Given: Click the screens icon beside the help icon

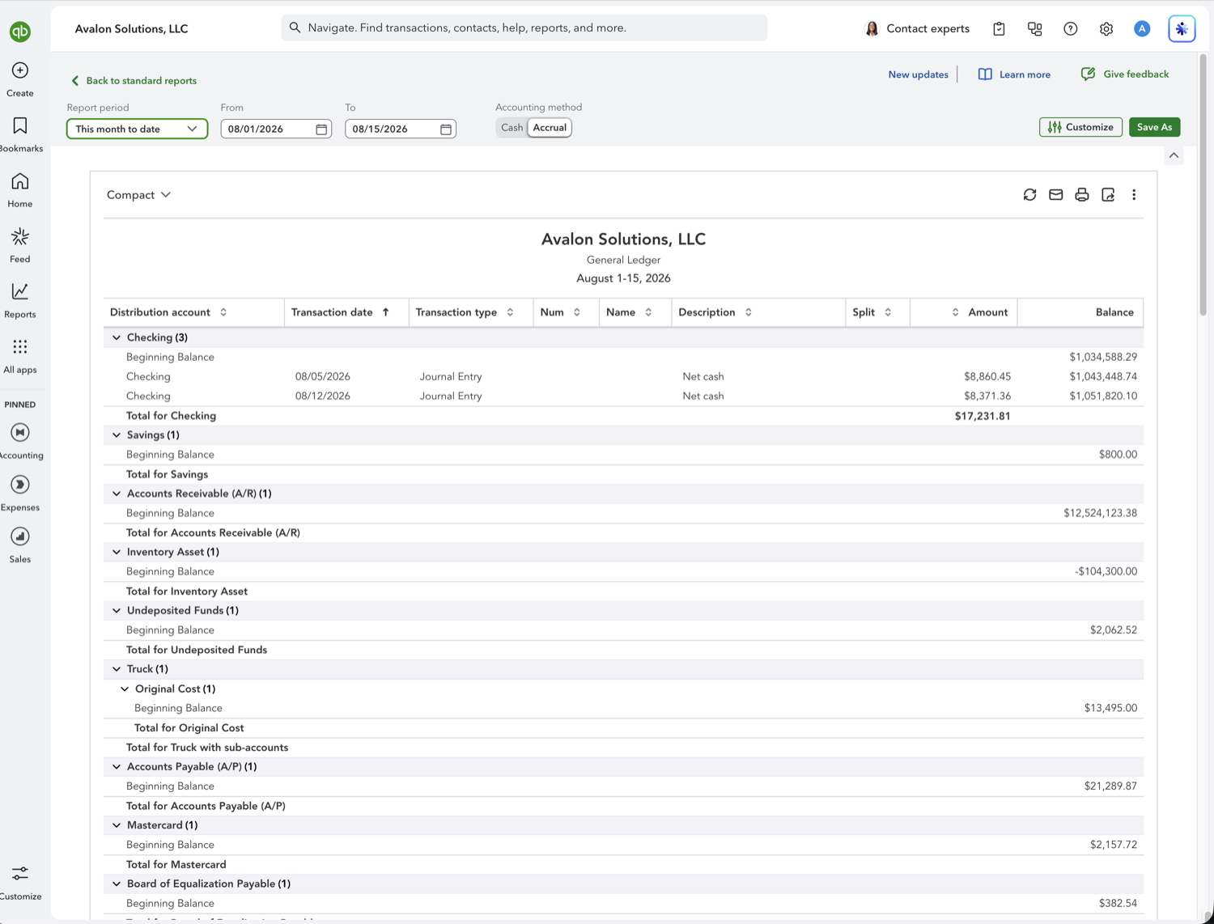Looking at the screenshot, I should pos(1034,28).
